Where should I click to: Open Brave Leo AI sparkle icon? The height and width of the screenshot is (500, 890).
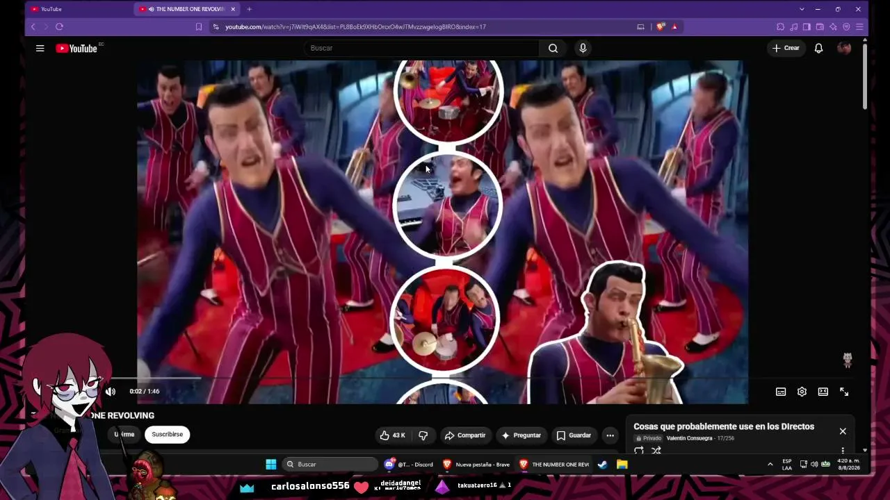tap(833, 27)
